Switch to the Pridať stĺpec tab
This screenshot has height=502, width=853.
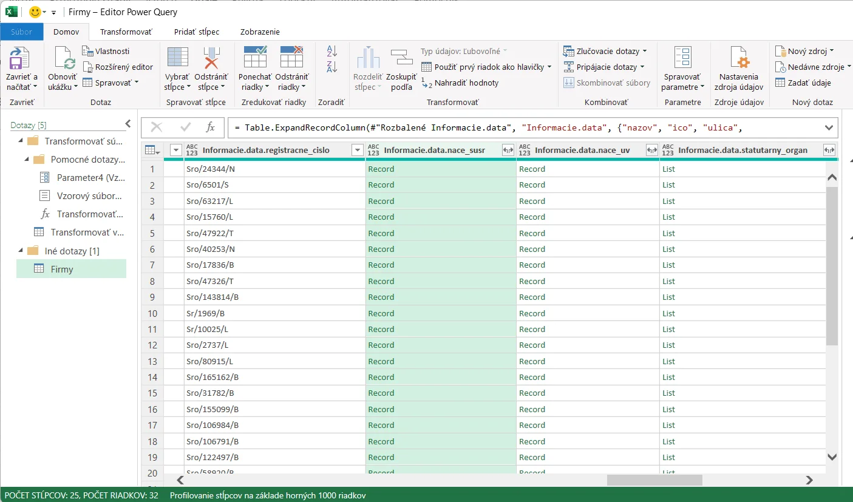tap(197, 32)
